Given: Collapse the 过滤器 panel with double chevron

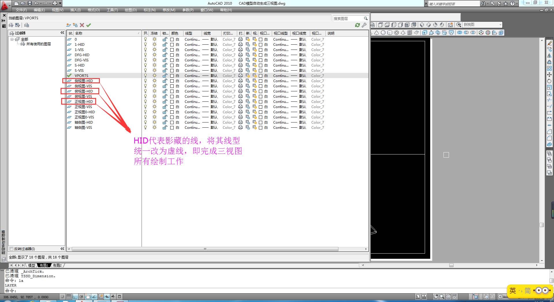Looking at the screenshot, I should (x=62, y=33).
